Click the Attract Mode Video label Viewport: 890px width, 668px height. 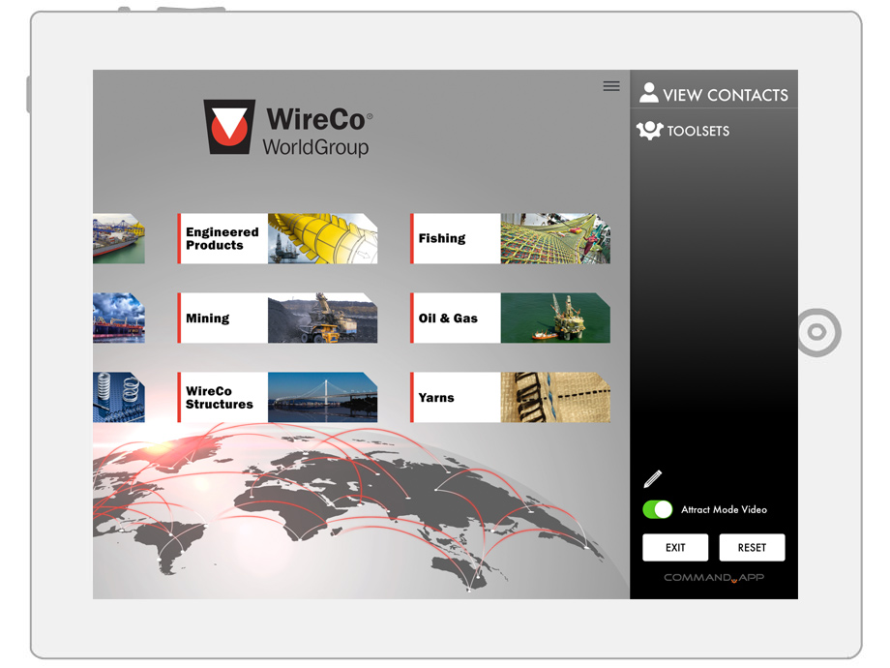[x=725, y=509]
